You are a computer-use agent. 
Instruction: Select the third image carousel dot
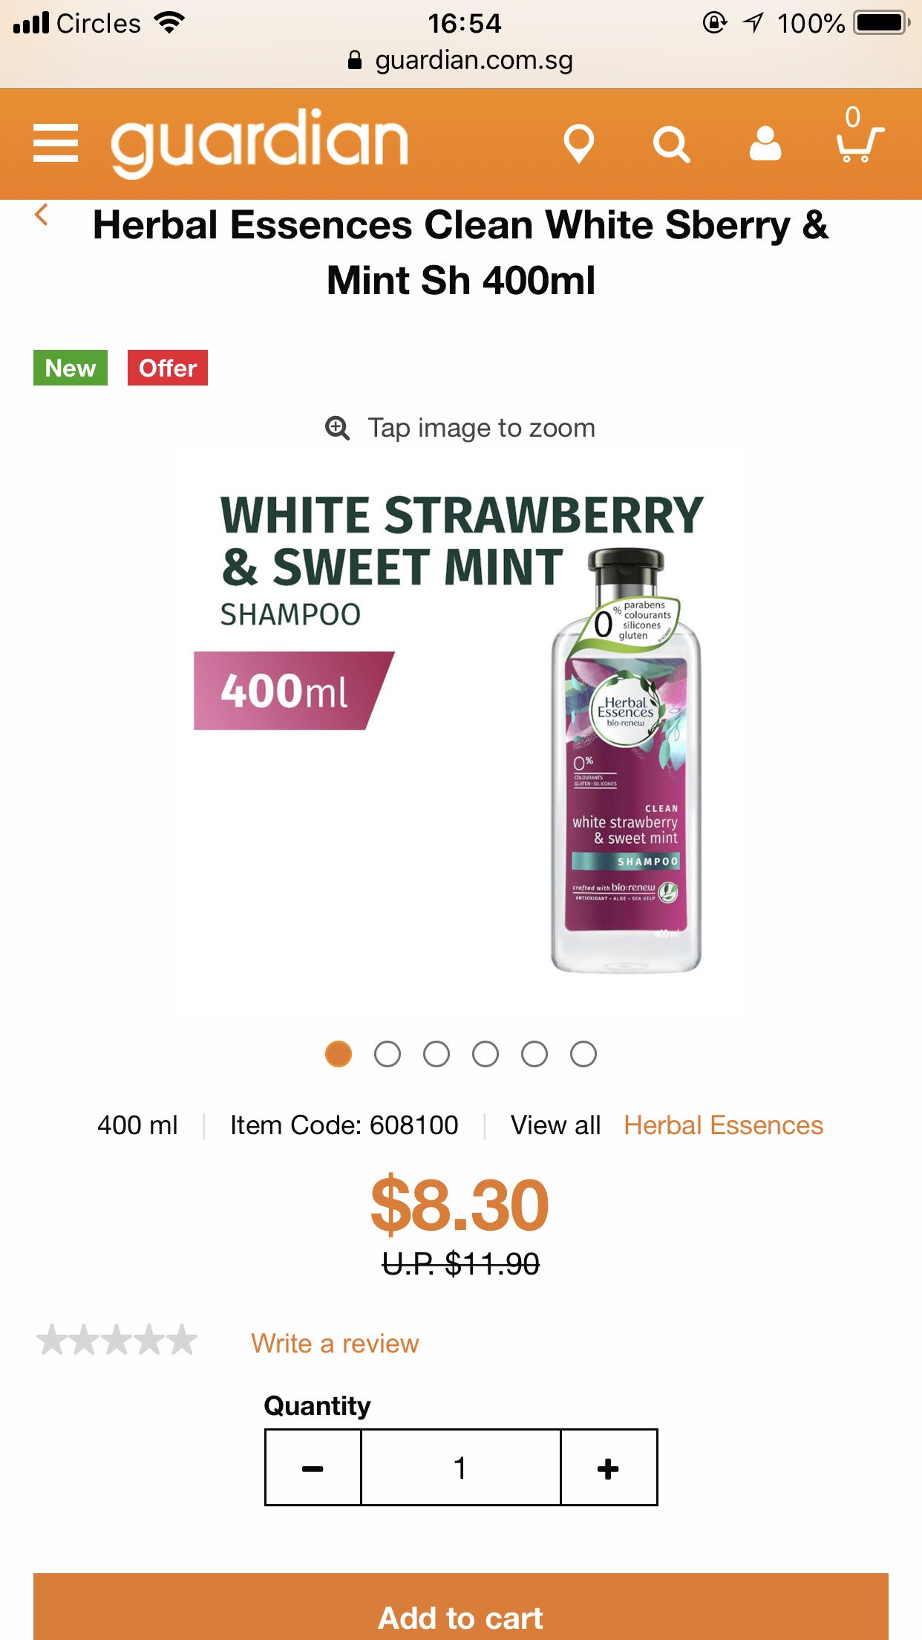point(437,1054)
